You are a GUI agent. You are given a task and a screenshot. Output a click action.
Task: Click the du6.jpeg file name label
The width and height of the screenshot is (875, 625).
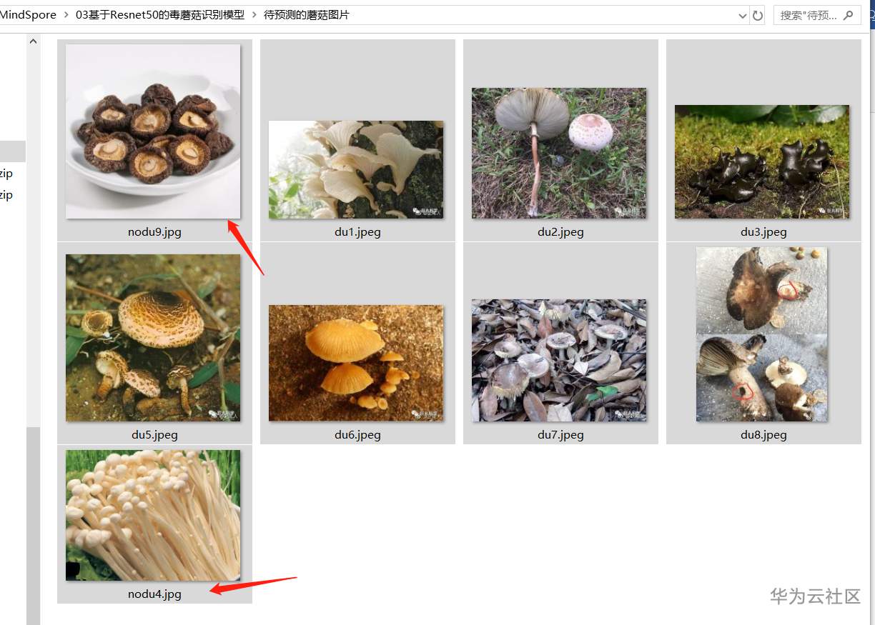(x=357, y=434)
